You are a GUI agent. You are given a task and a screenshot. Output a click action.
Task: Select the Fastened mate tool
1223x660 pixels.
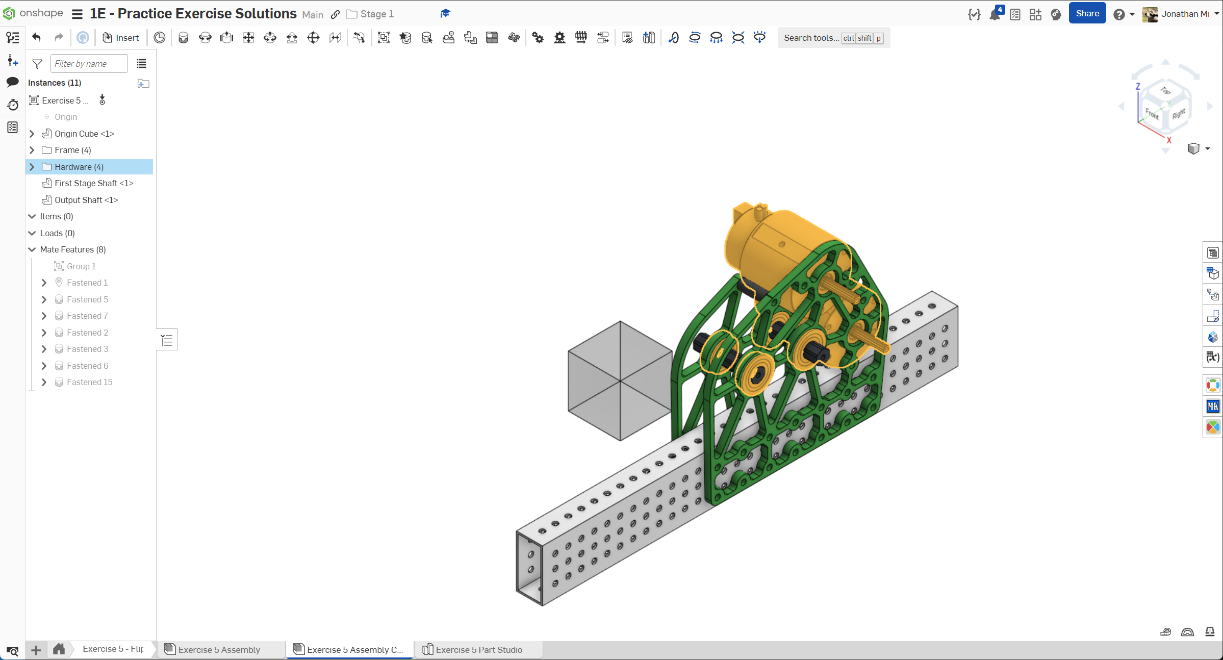[183, 38]
